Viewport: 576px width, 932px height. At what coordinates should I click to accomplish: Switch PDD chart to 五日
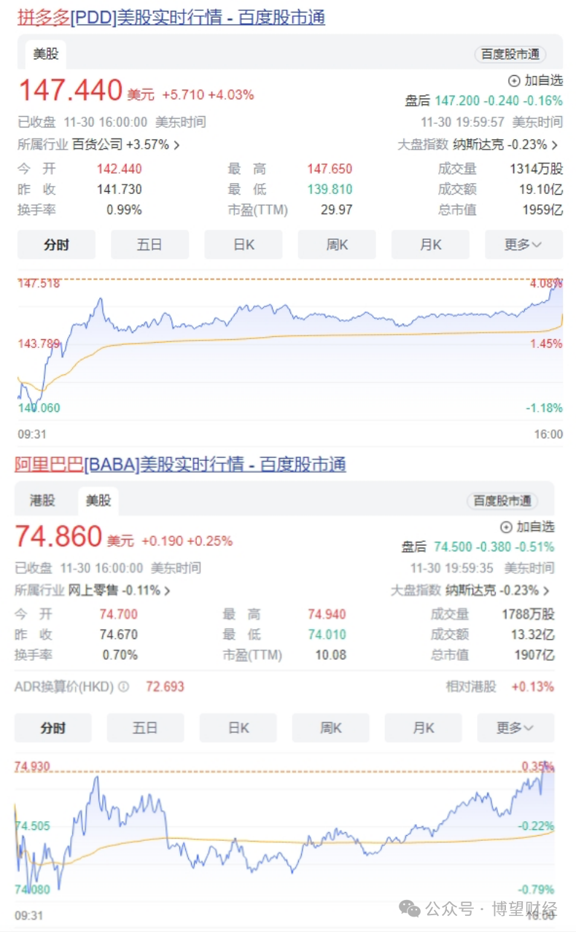coord(149,244)
